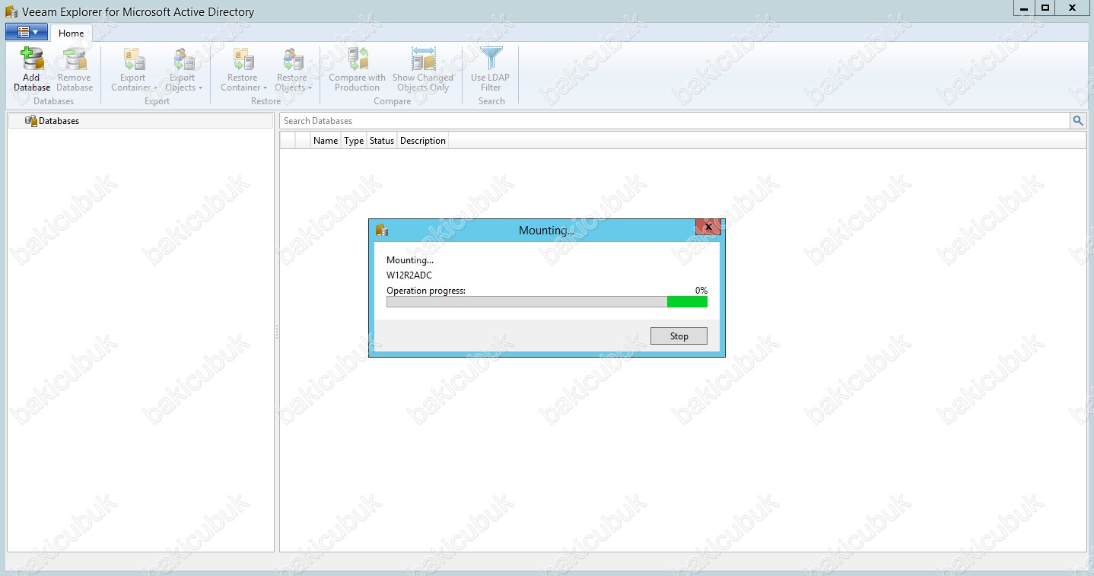Screen dimensions: 1094x576
Task: Open the Export Objects dropdown
Action: tap(183, 82)
